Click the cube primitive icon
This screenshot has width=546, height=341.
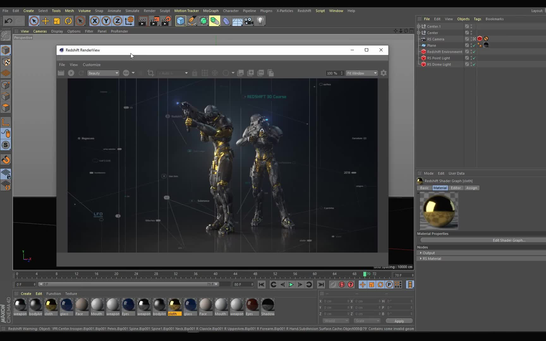pyautogui.click(x=180, y=21)
